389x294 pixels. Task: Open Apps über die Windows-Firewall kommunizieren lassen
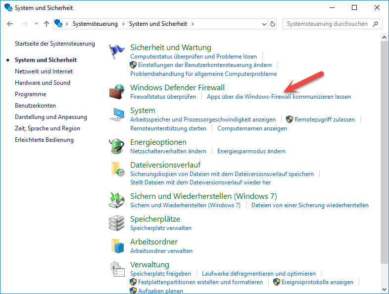[x=279, y=97]
